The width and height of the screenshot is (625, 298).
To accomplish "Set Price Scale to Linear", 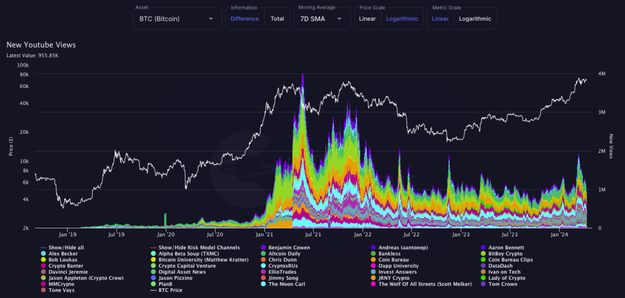I will (x=367, y=19).
